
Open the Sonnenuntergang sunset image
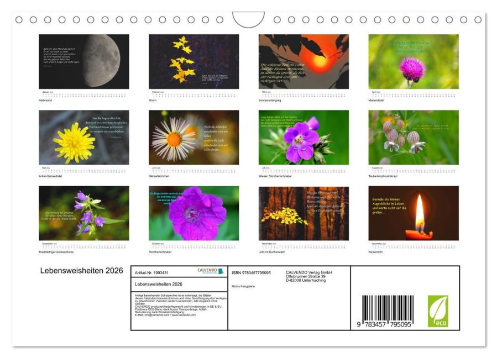(x=304, y=61)
